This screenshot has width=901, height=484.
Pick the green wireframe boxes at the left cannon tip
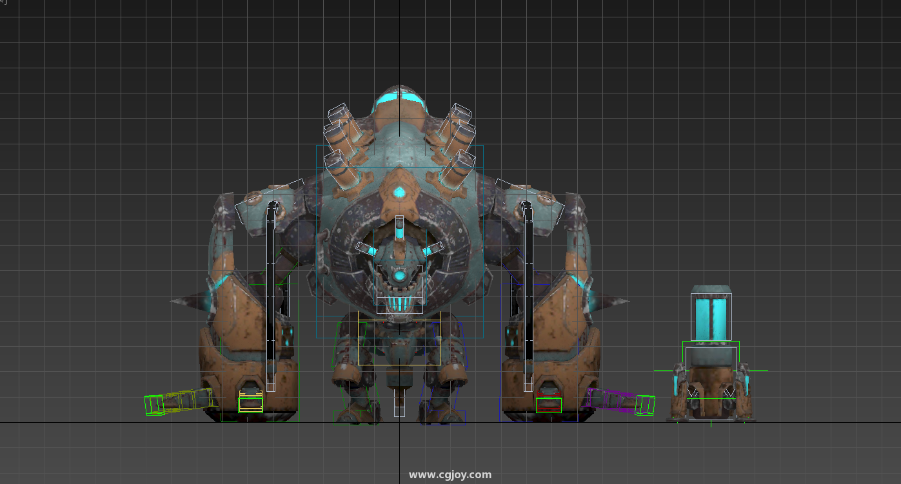(x=155, y=405)
